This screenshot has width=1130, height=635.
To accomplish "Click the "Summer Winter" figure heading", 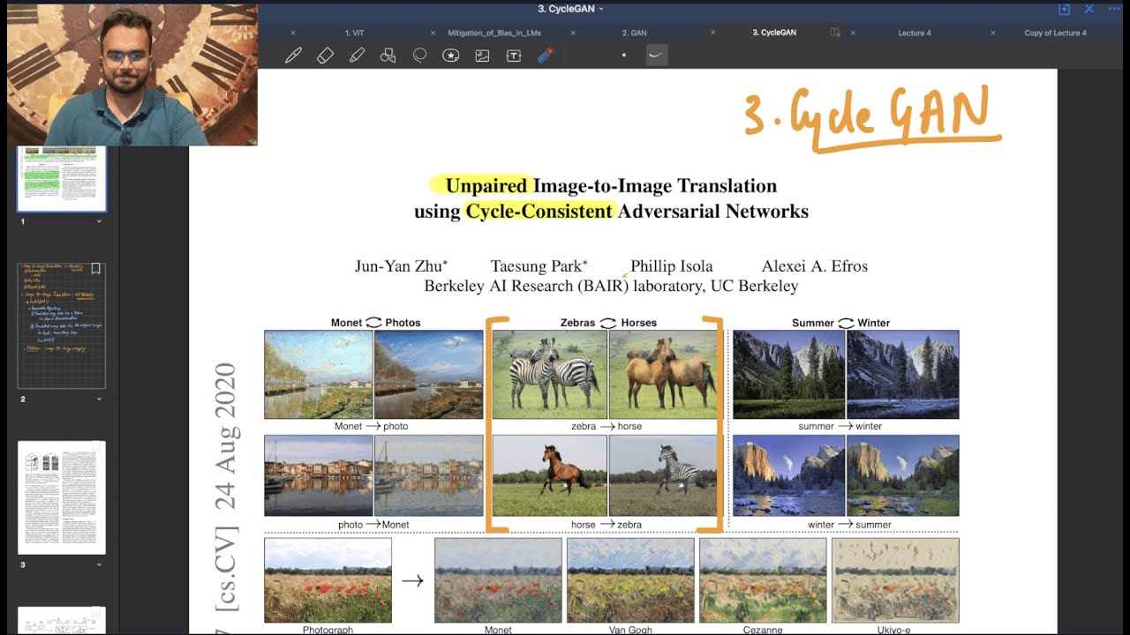I will [840, 323].
